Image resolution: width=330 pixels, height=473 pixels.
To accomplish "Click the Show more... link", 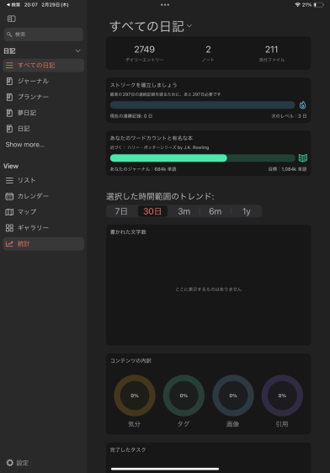I will [24, 145].
